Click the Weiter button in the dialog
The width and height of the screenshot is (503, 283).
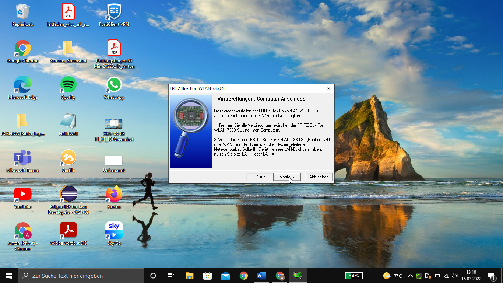pos(287,177)
